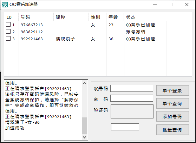Click the ID column header

(12, 17)
